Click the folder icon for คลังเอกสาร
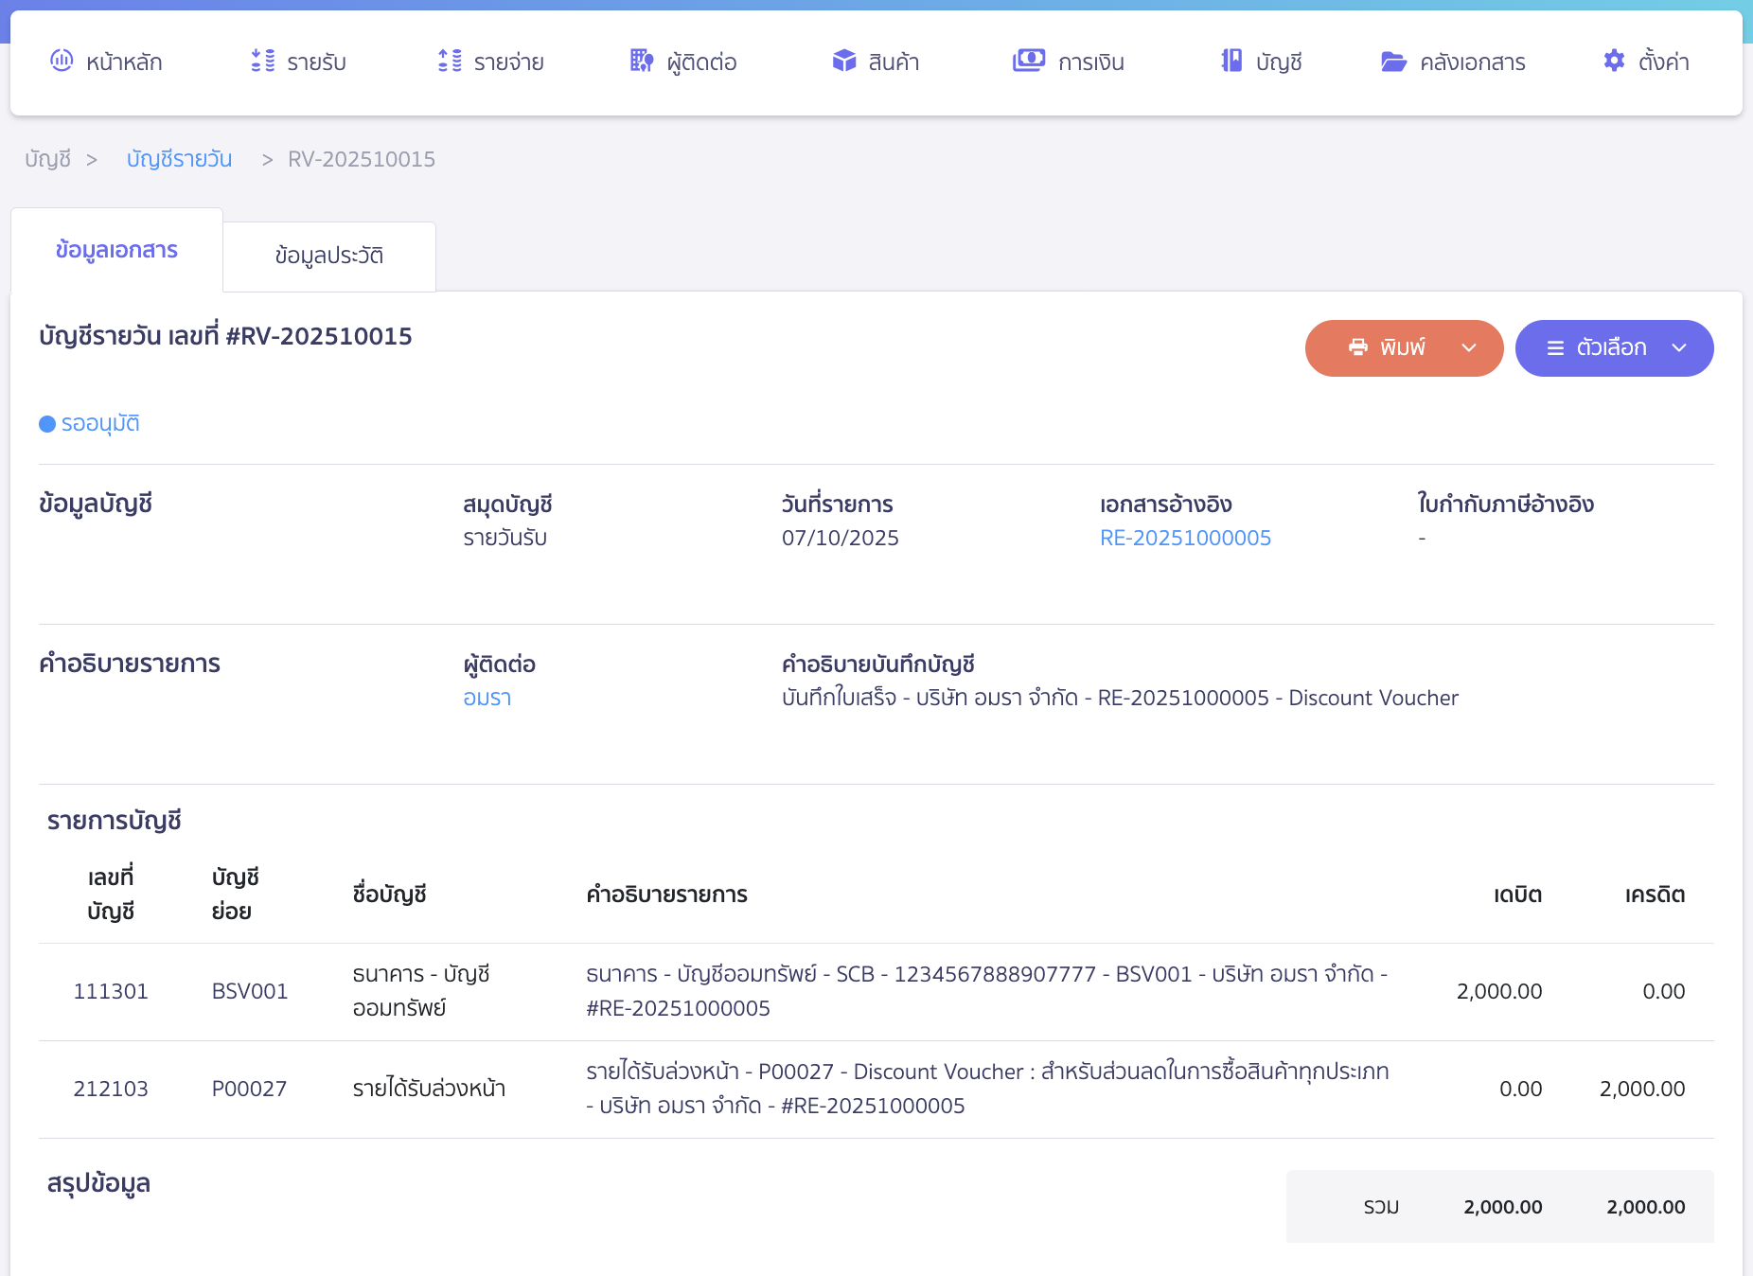Screen dimensions: 1753x1276 click(x=1393, y=62)
